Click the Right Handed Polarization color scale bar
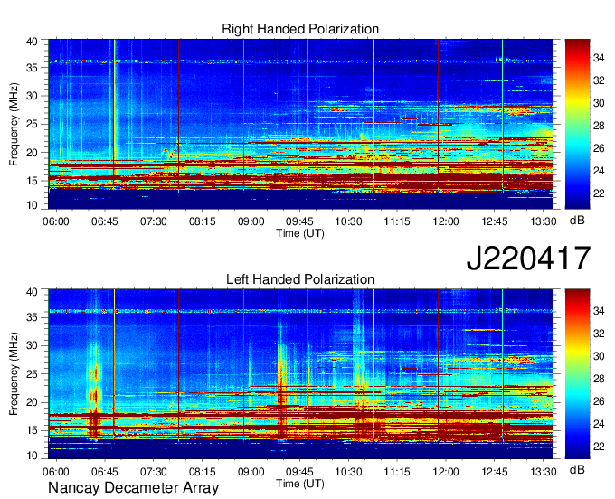The height and width of the screenshot is (499, 615). pos(577,124)
